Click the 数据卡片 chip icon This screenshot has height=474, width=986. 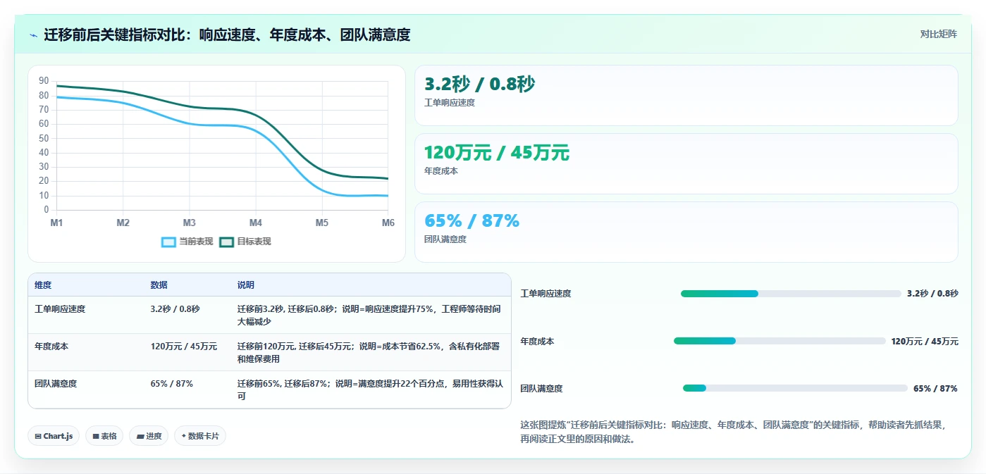pyautogui.click(x=184, y=437)
